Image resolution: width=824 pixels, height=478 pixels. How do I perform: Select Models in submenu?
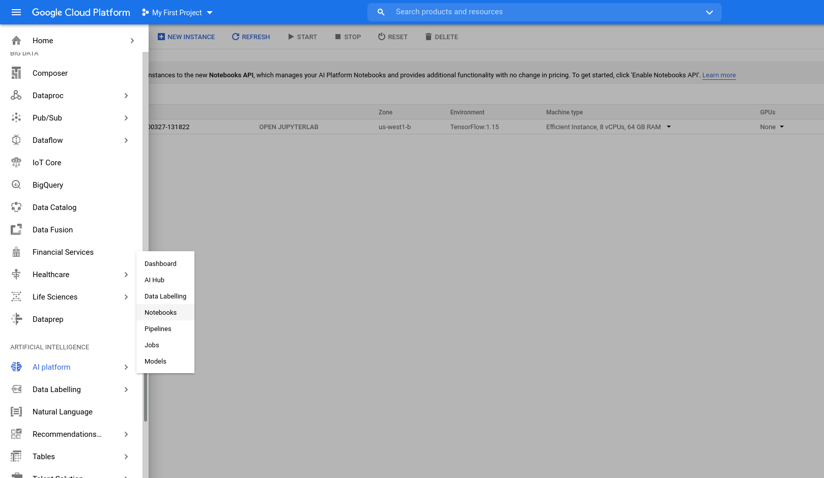[165, 361]
